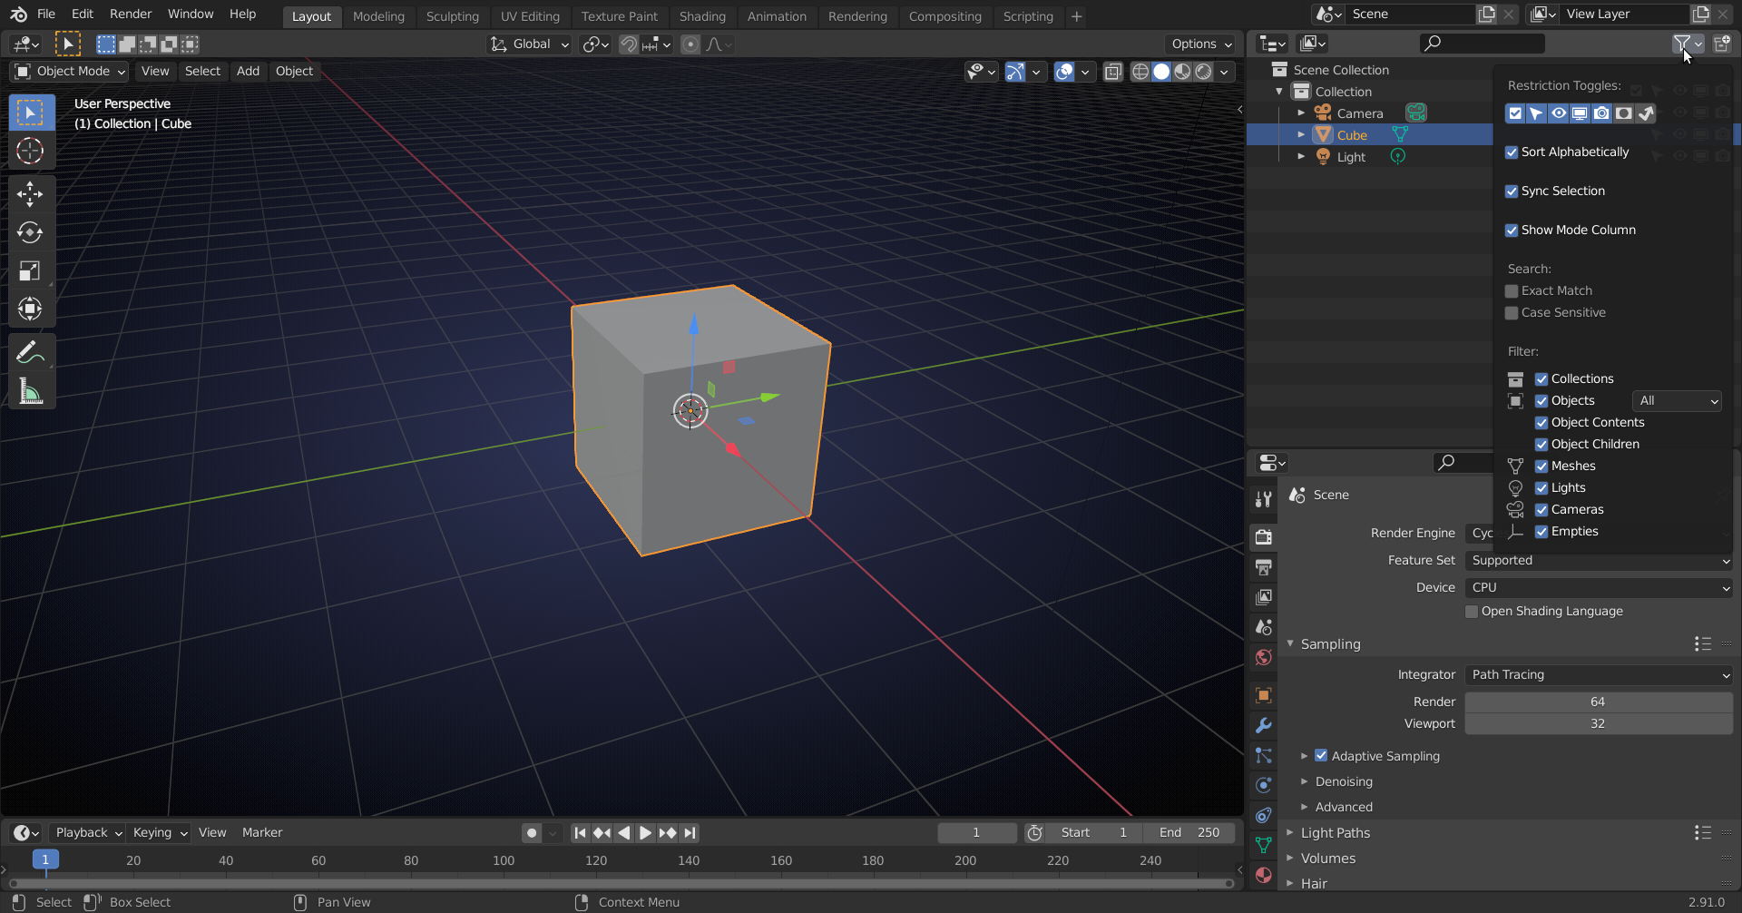
Task: Open the Objects filter All dropdown
Action: 1678,401
